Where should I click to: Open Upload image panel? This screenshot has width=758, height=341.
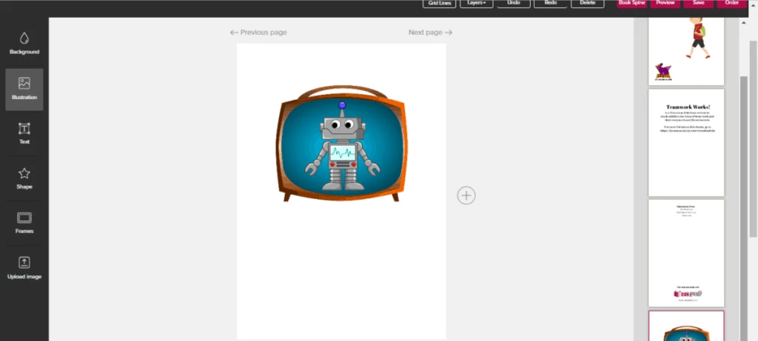tap(24, 268)
